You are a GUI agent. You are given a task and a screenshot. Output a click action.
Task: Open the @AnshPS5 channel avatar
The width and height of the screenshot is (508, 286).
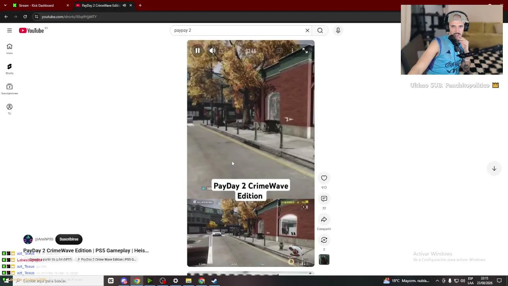coord(28,239)
